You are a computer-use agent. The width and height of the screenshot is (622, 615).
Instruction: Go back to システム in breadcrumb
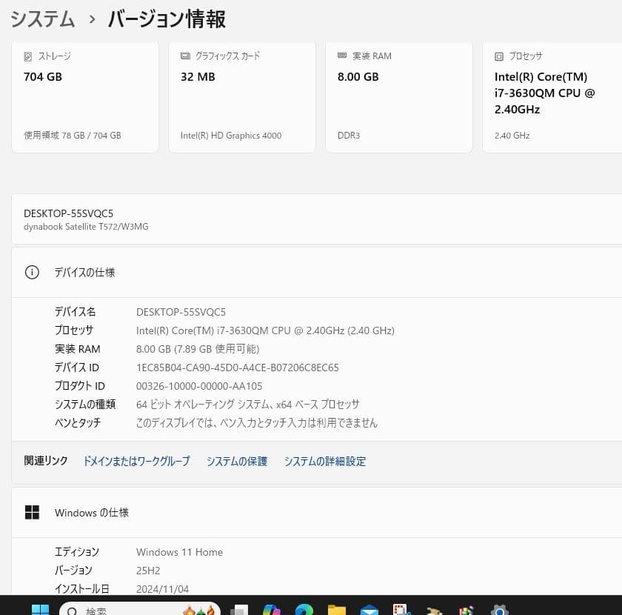[42, 19]
